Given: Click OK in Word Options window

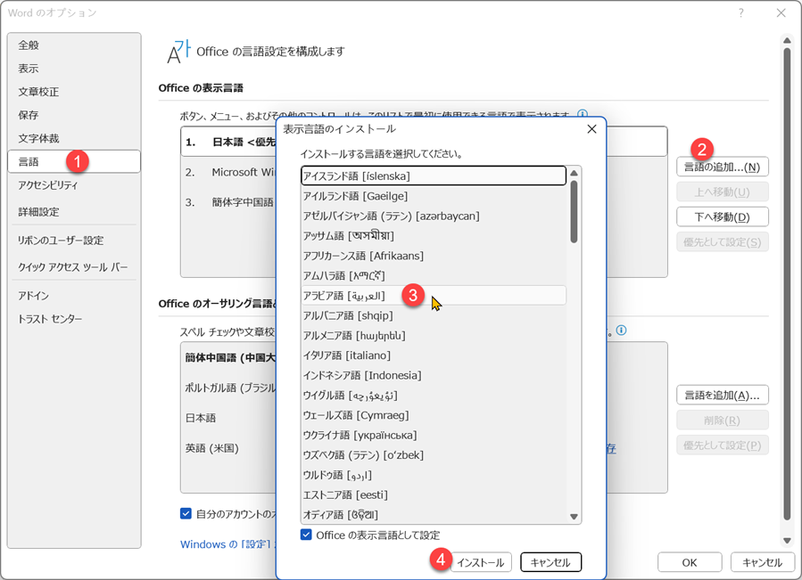Looking at the screenshot, I should tap(690, 562).
